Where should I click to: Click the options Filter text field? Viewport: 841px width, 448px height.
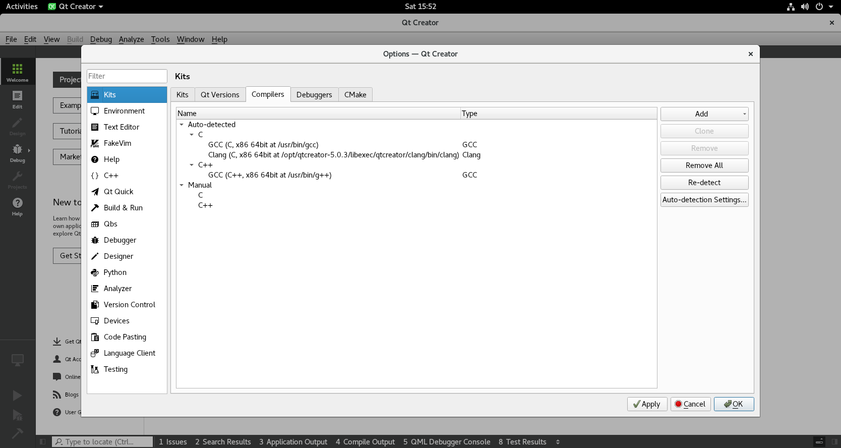pyautogui.click(x=127, y=76)
